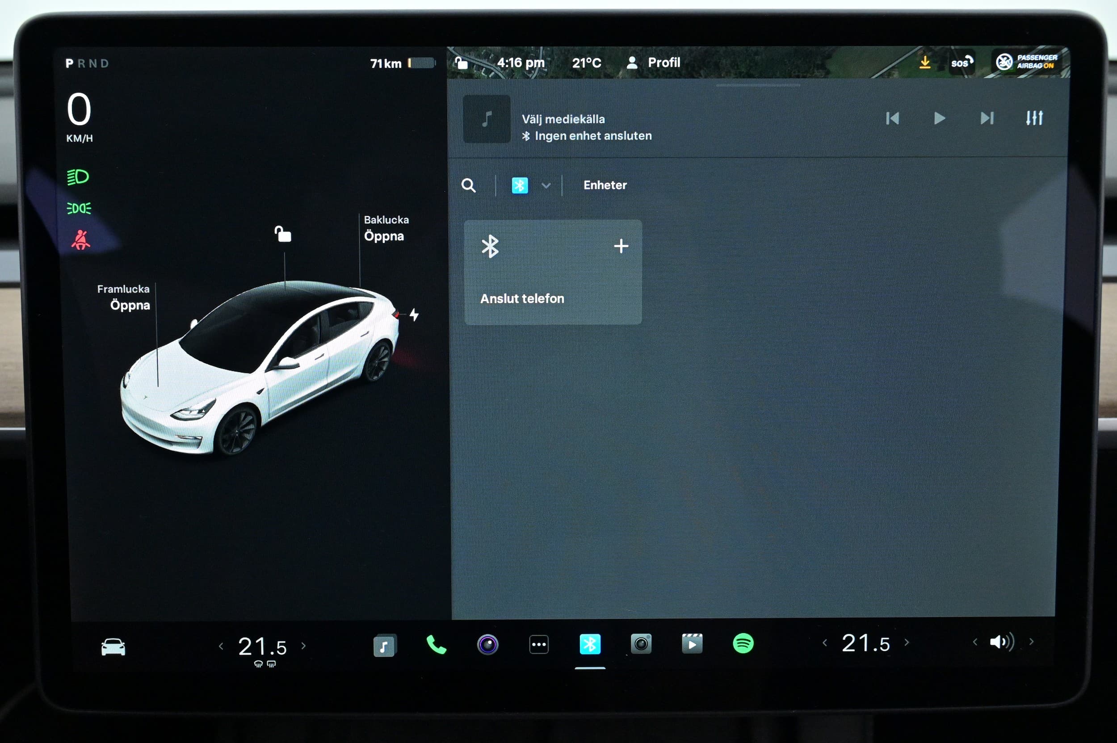Lower passenger temperature left arrow
Image resolution: width=1117 pixels, height=743 pixels.
825,642
